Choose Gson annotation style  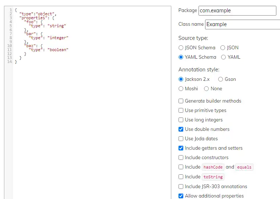point(221,79)
